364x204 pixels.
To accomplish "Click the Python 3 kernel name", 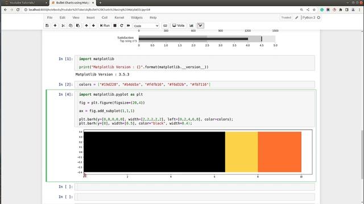I will [309, 18].
